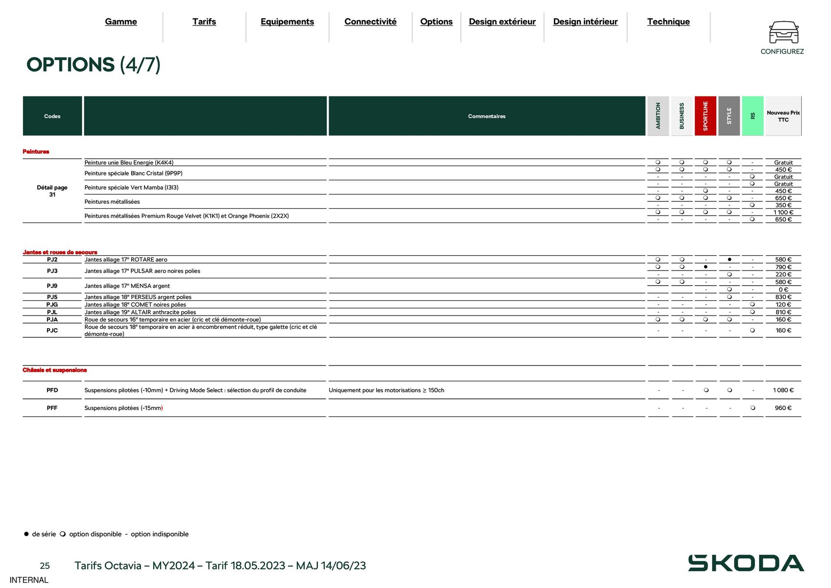Click Jantes alliage 17" MENSA argent
Image resolution: width=831 pixels, height=588 pixels.
pyautogui.click(x=127, y=286)
